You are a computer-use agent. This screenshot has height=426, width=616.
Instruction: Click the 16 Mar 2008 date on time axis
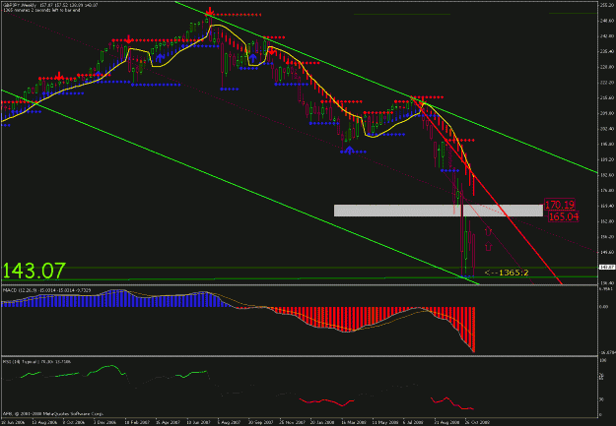pyautogui.click(x=353, y=422)
